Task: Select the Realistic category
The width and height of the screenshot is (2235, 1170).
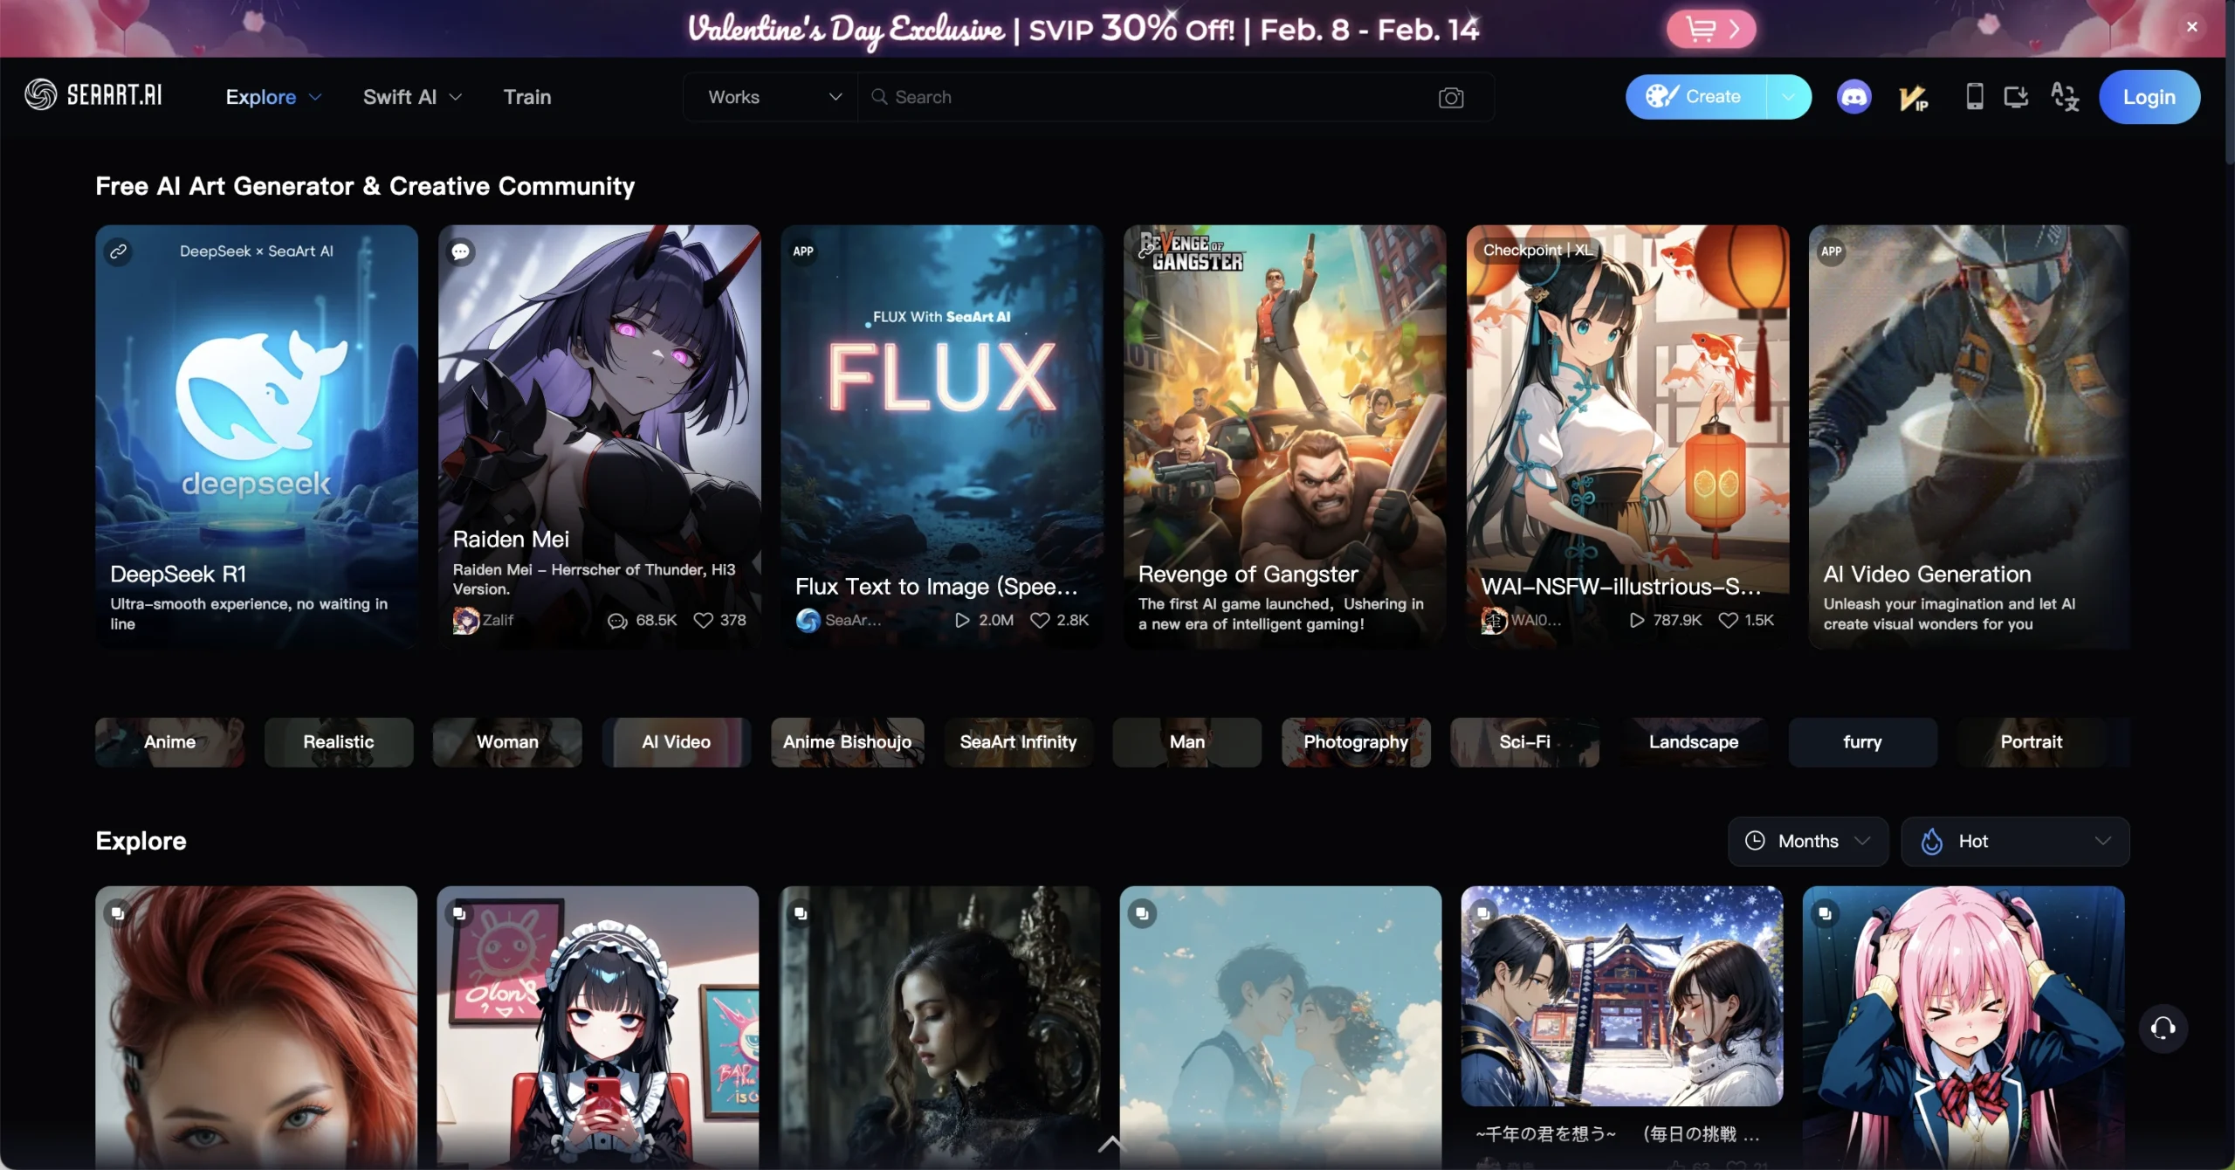Action: (338, 742)
